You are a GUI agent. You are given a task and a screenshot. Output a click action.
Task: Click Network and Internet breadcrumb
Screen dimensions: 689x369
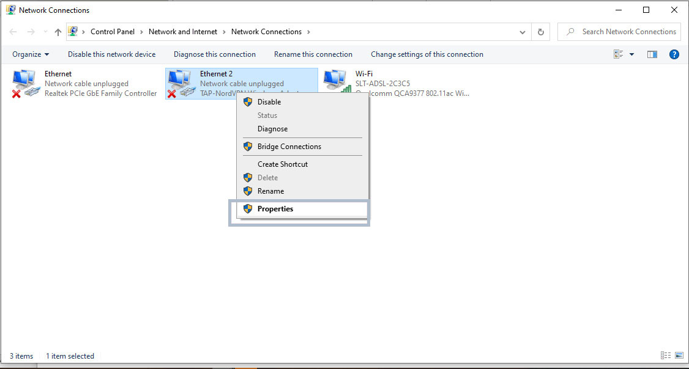(183, 32)
